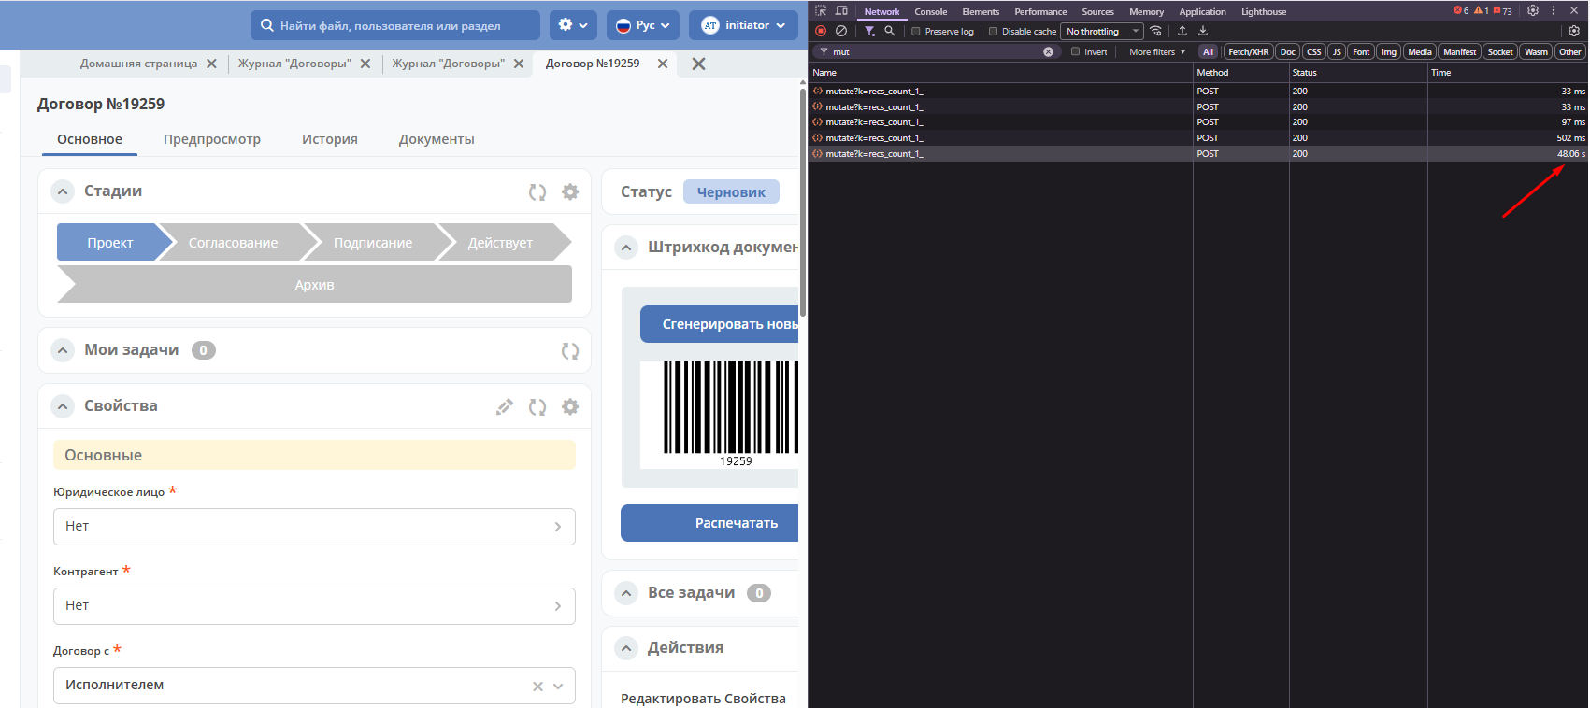Select the Согласование stage

click(x=234, y=243)
